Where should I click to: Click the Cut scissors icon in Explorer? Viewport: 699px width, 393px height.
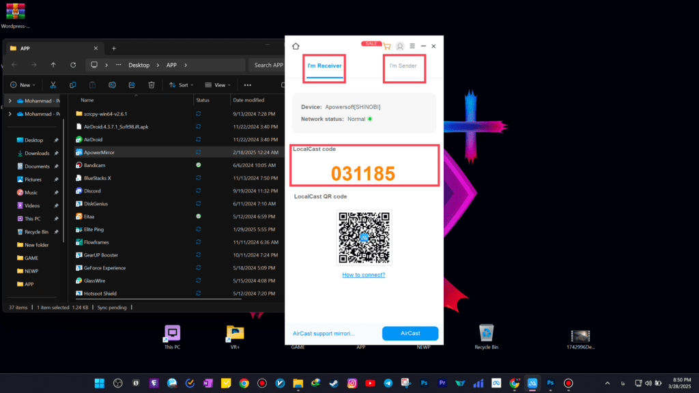pyautogui.click(x=53, y=85)
